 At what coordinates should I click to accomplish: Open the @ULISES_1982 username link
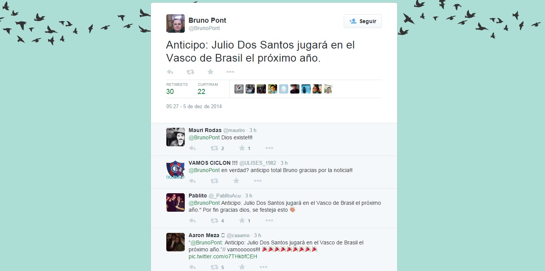tap(258, 163)
